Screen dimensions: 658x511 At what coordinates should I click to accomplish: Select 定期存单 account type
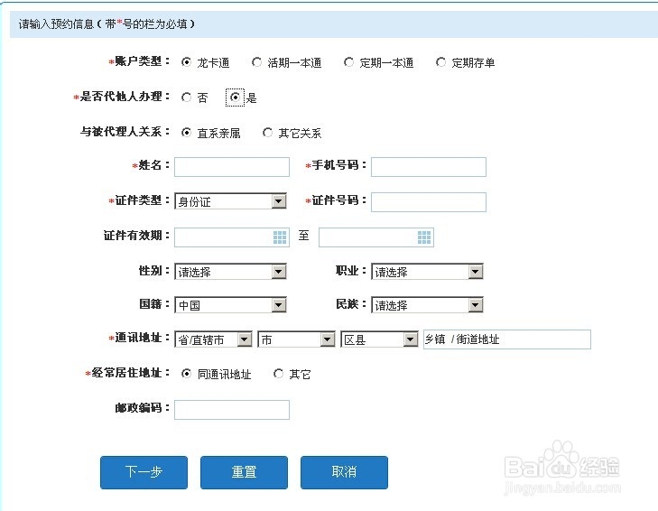tap(440, 62)
